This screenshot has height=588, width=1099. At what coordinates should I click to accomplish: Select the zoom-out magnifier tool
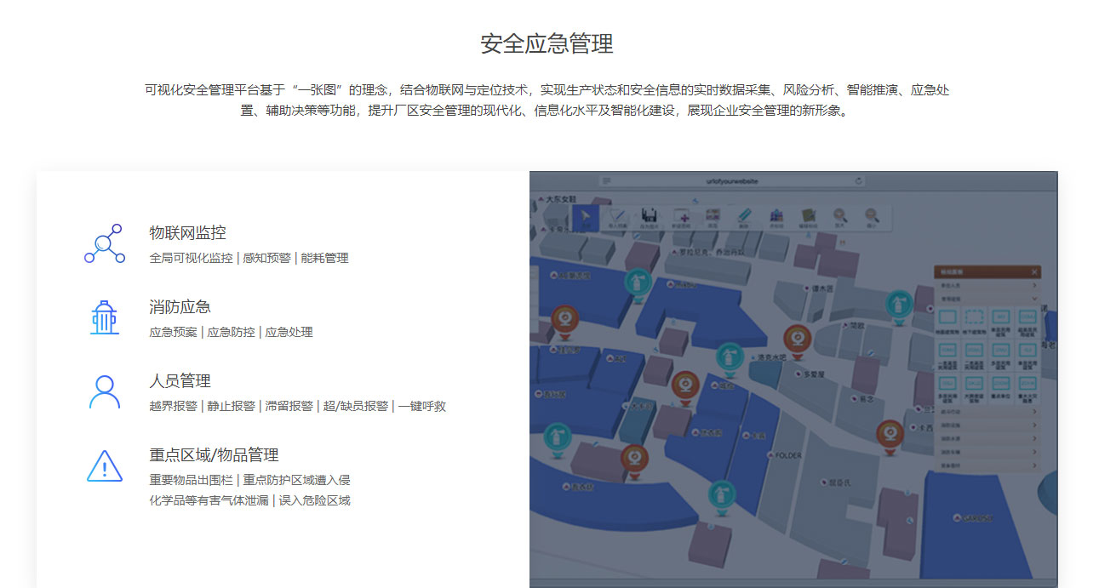[871, 215]
